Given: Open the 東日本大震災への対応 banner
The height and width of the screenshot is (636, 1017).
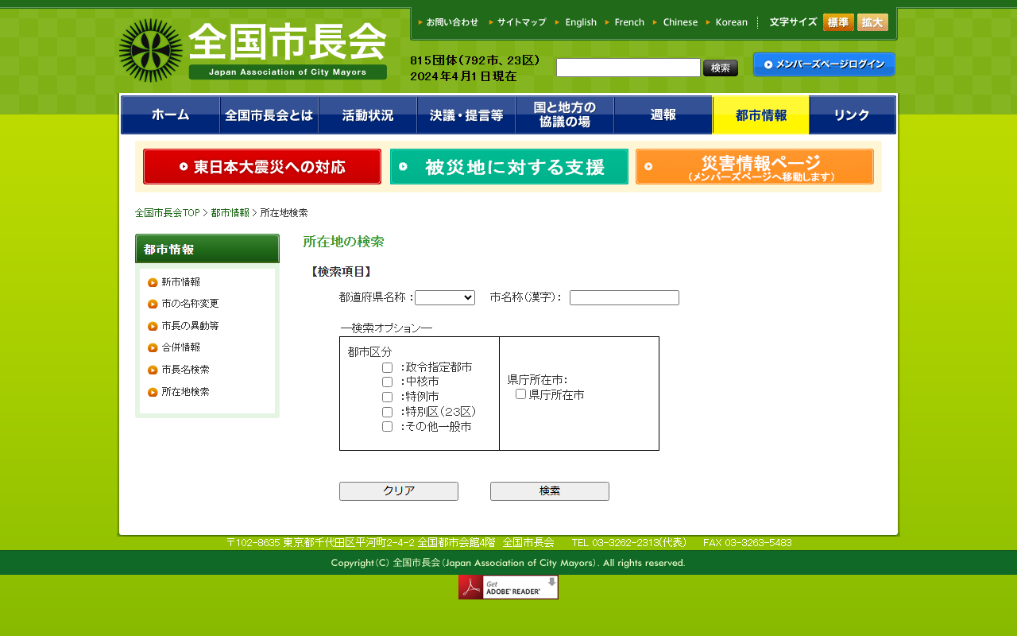Looking at the screenshot, I should click(262, 167).
